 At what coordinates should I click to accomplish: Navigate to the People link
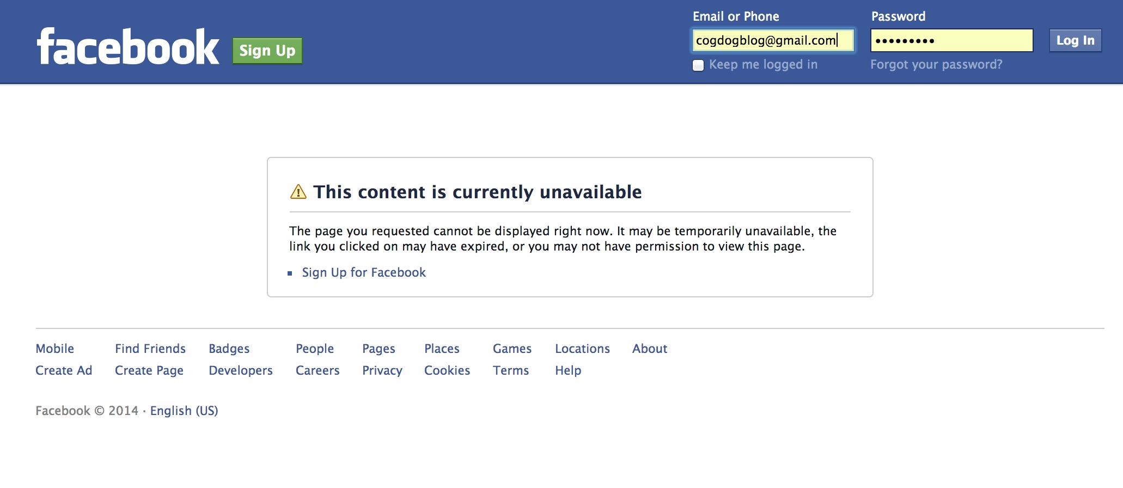click(x=315, y=349)
